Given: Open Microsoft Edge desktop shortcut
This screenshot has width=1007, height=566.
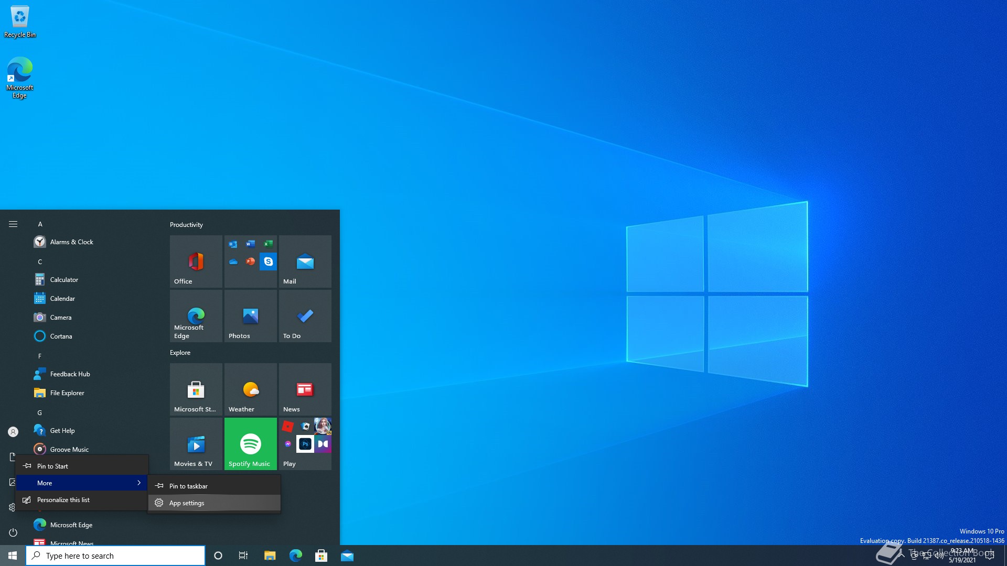Looking at the screenshot, I should (x=20, y=78).
